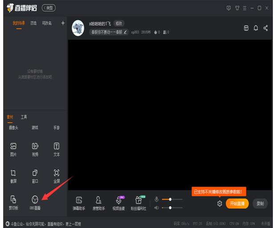
Task: Open the 弹幕助手 danmaku assistant
Action: tap(79, 204)
